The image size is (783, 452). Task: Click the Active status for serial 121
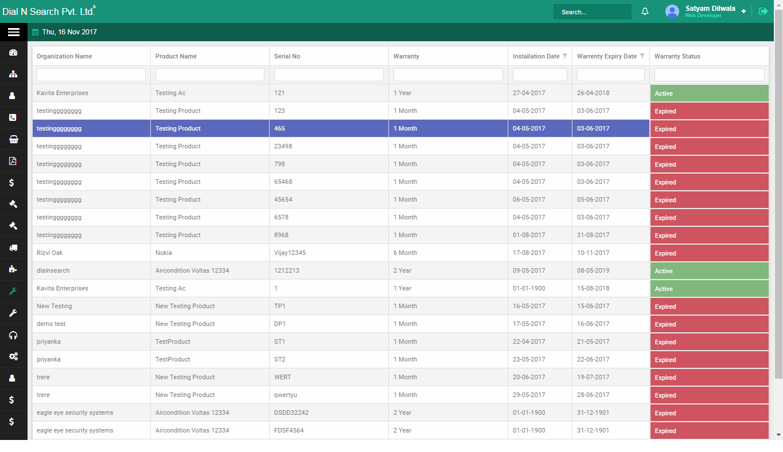[710, 93]
